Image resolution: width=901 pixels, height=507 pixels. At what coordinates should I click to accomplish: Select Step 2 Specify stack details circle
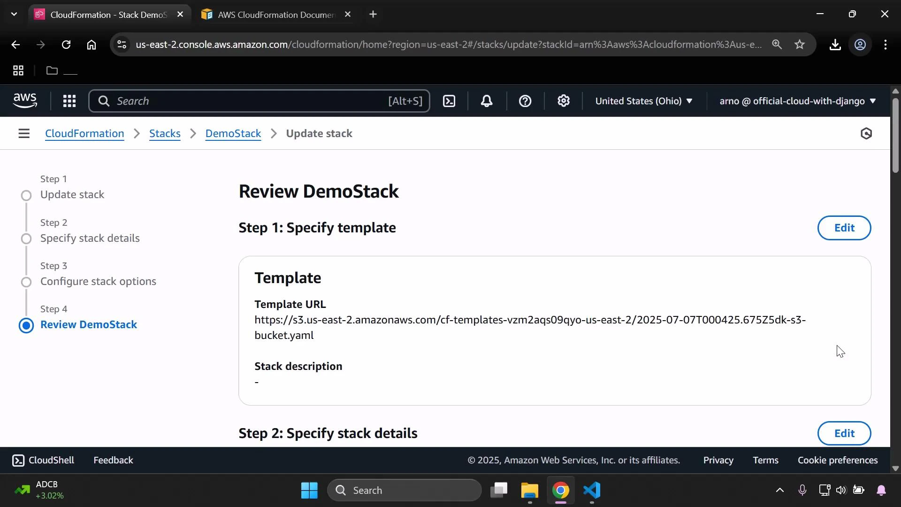[27, 239]
